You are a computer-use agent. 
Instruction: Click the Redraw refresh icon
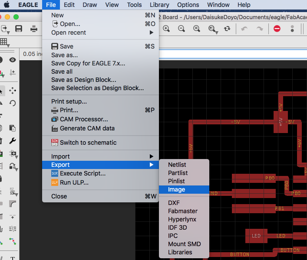[227, 29]
